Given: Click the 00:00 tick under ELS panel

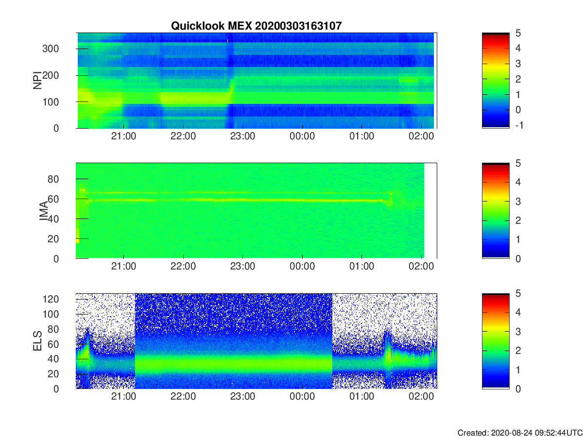Looking at the screenshot, I should click(302, 397).
